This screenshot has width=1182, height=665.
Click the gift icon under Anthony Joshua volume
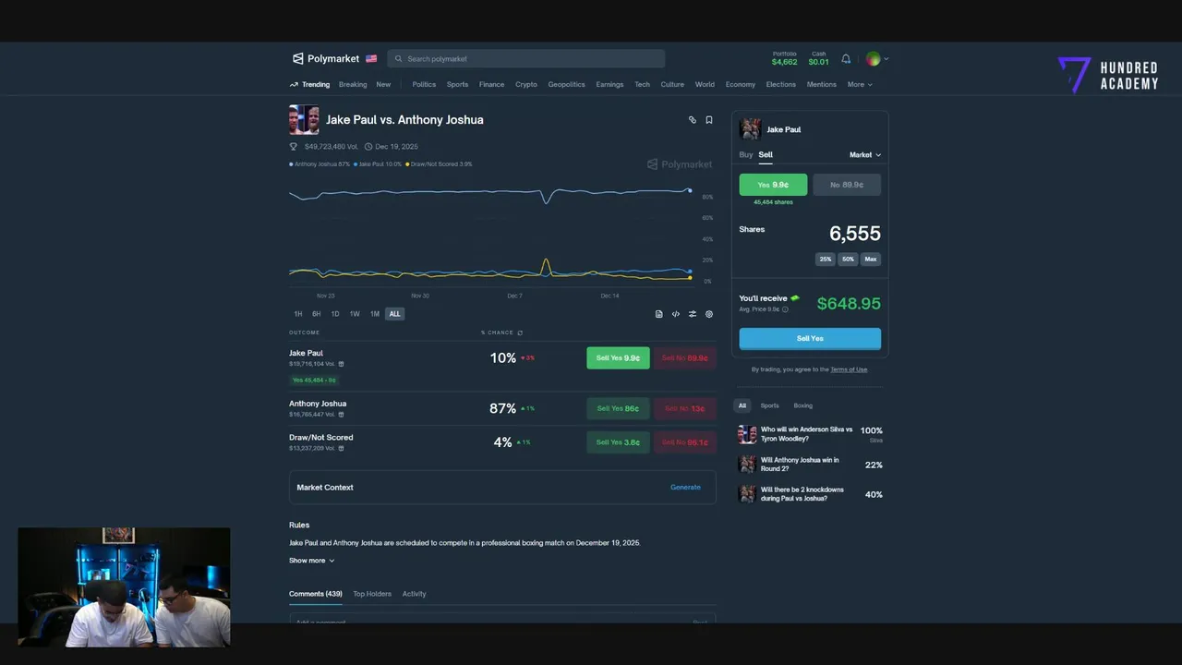[x=341, y=414]
